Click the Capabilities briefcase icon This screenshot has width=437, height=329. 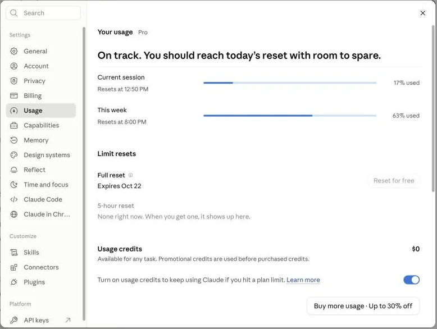pyautogui.click(x=14, y=125)
